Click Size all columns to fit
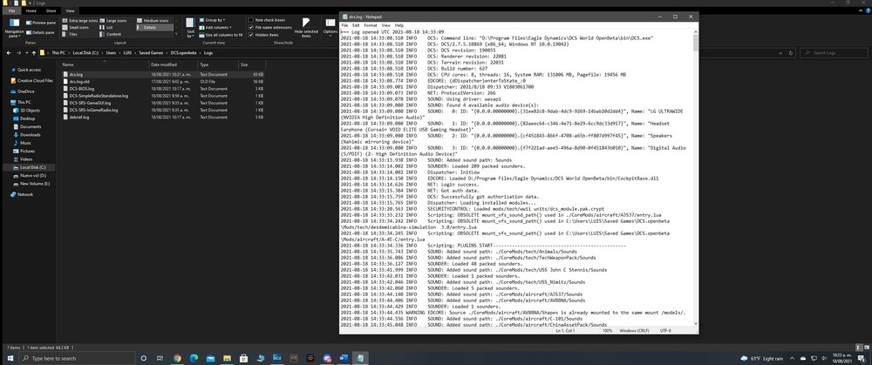Screen dimensions: 872x365 click(x=221, y=35)
